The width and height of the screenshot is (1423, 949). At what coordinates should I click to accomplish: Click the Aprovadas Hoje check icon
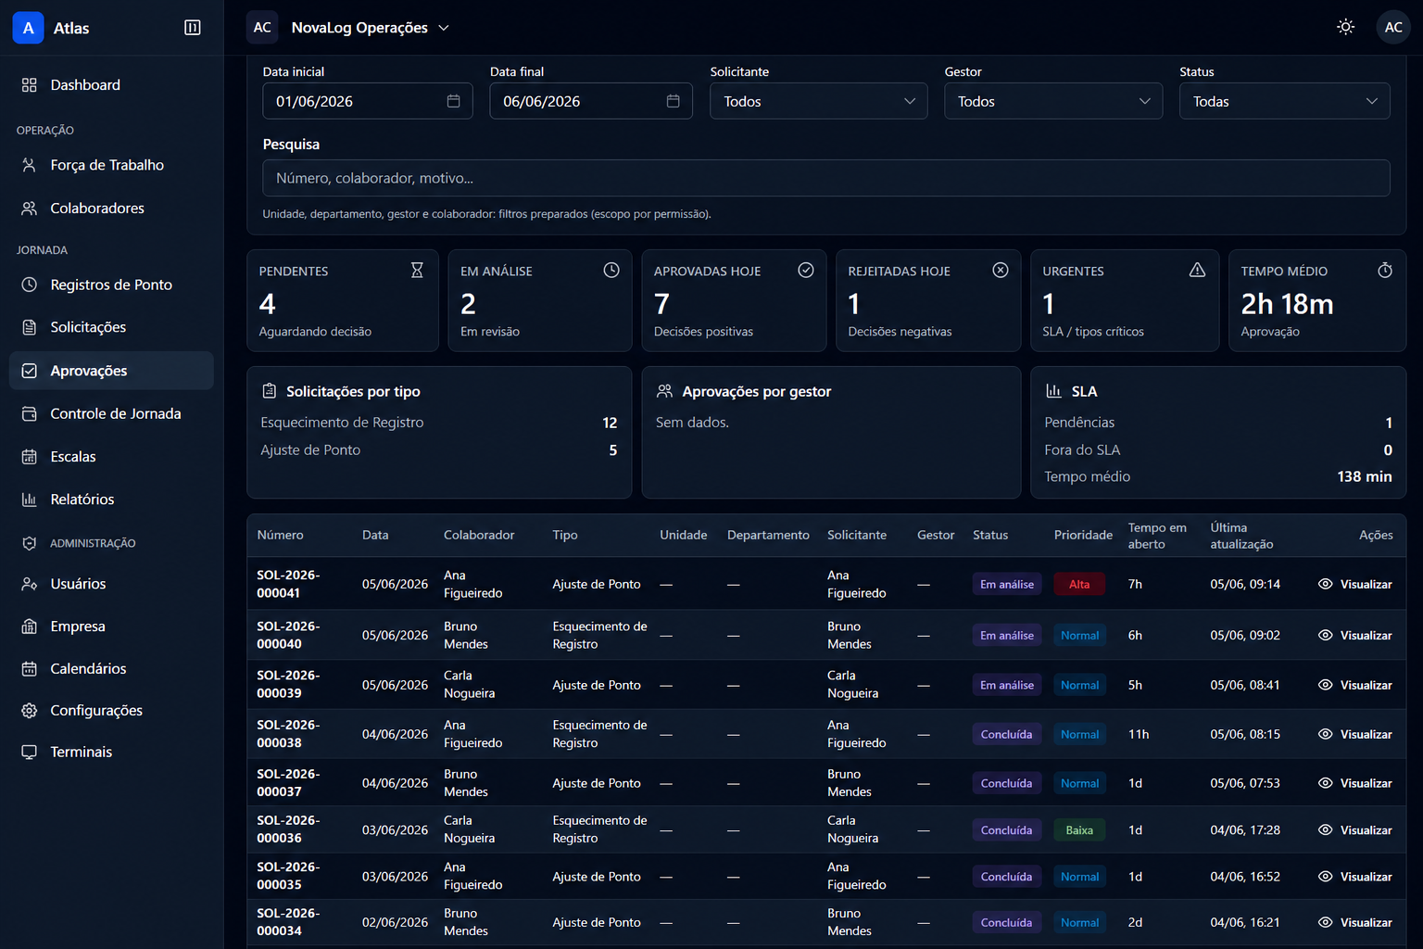[x=806, y=270]
